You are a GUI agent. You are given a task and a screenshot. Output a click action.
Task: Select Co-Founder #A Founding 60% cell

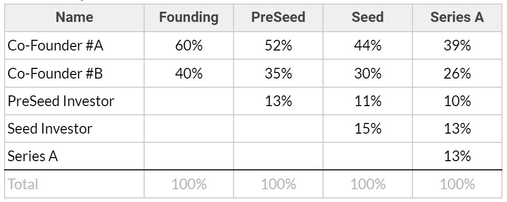pyautogui.click(x=189, y=45)
